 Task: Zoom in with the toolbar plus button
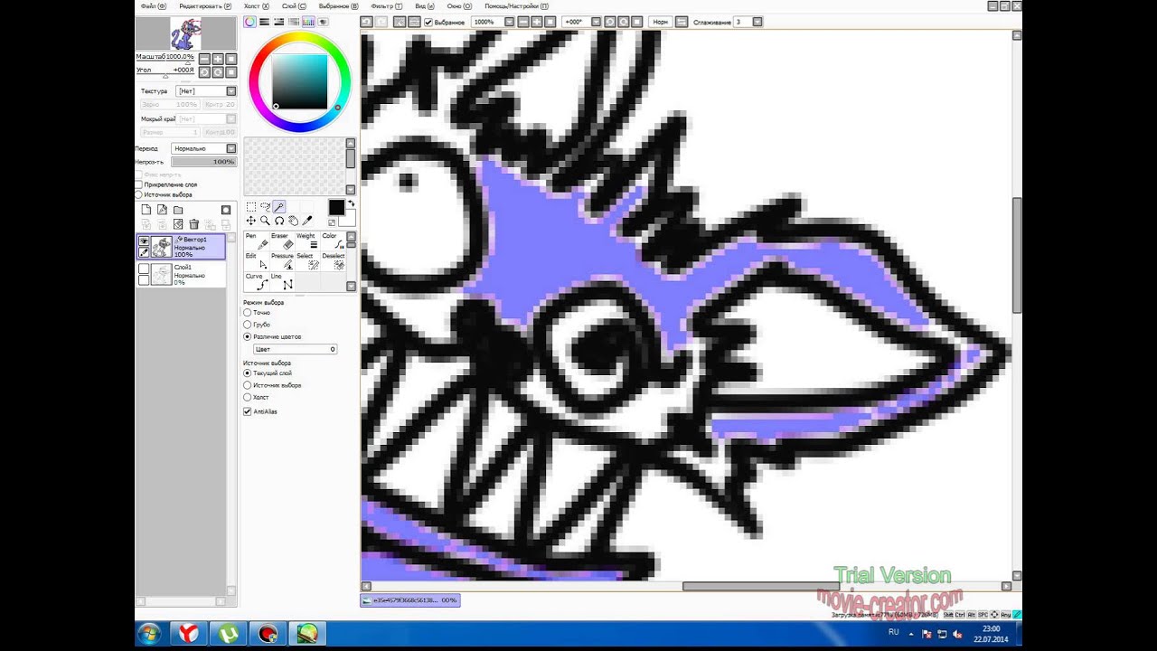[x=536, y=22]
